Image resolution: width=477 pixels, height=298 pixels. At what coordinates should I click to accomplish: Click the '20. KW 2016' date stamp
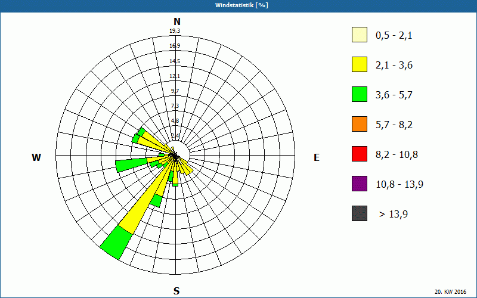[450, 291]
